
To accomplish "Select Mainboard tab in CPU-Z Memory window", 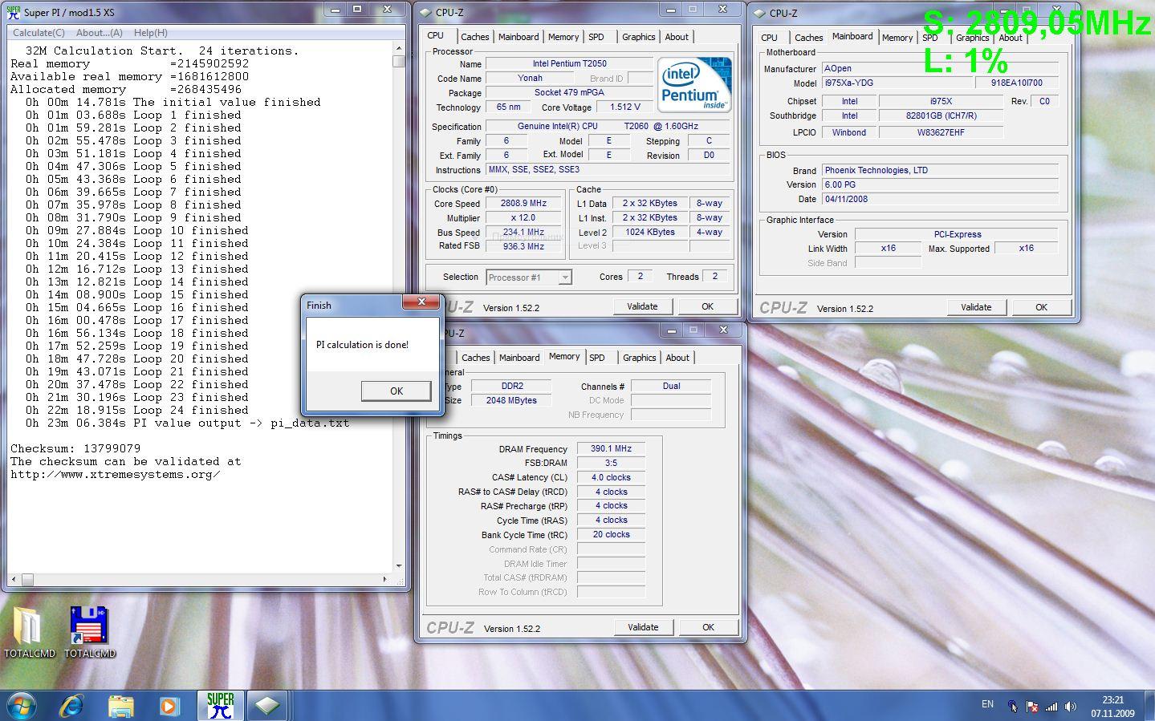I will [x=519, y=358].
